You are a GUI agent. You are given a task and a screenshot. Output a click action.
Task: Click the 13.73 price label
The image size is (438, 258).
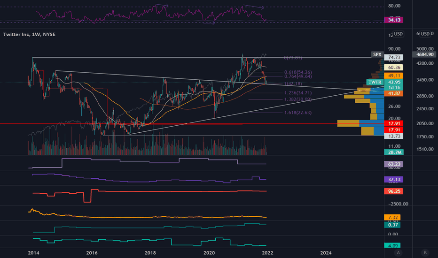(x=393, y=136)
